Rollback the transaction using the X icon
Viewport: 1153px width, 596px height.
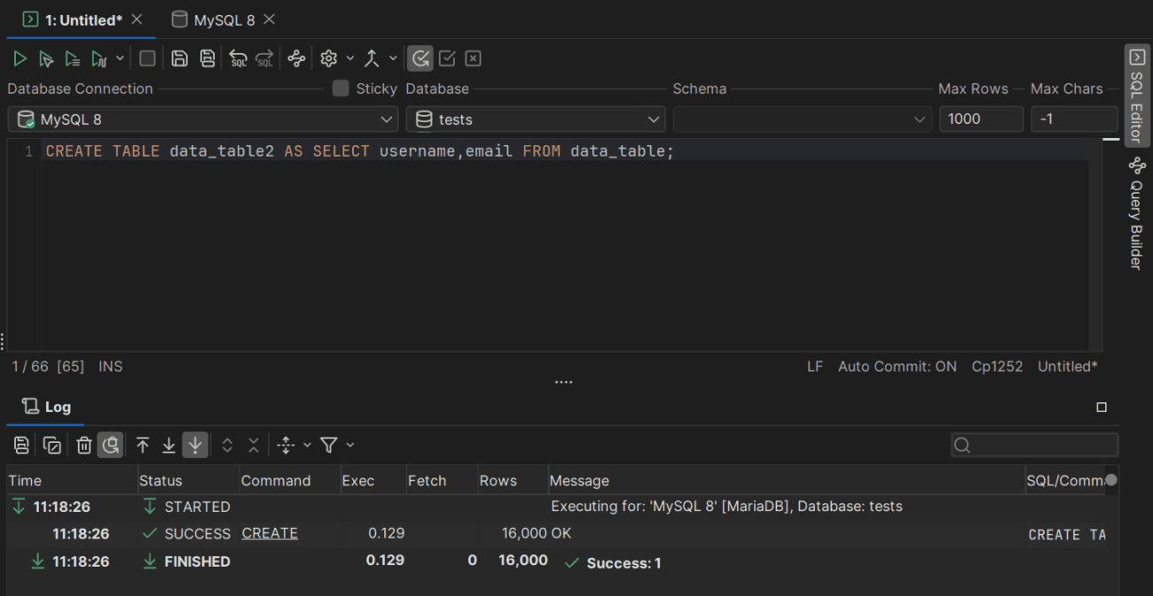pos(473,58)
